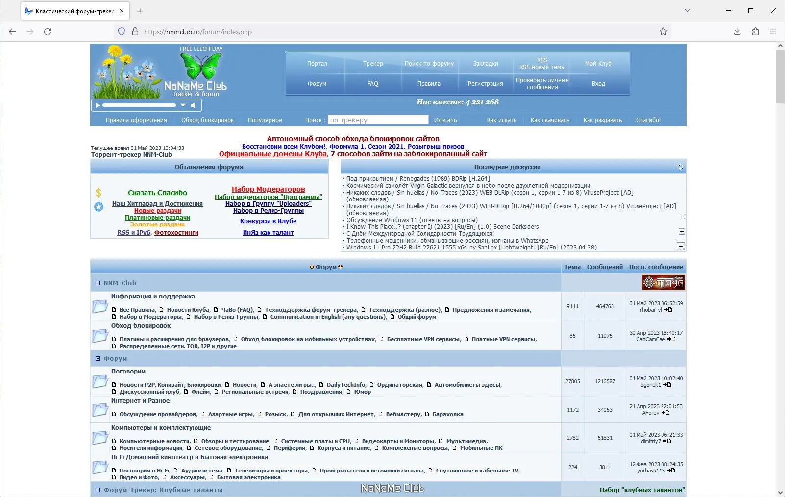
Task: Open folder icon for Информация и поддержка
Action: pyautogui.click(x=100, y=306)
